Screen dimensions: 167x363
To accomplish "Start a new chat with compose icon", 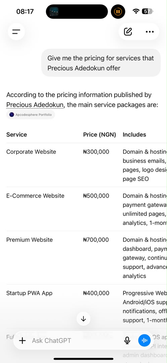I will [x=128, y=32].
